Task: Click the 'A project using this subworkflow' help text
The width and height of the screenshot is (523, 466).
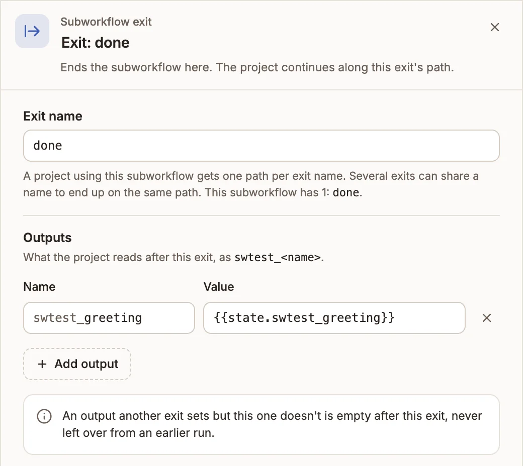Action: click(251, 184)
